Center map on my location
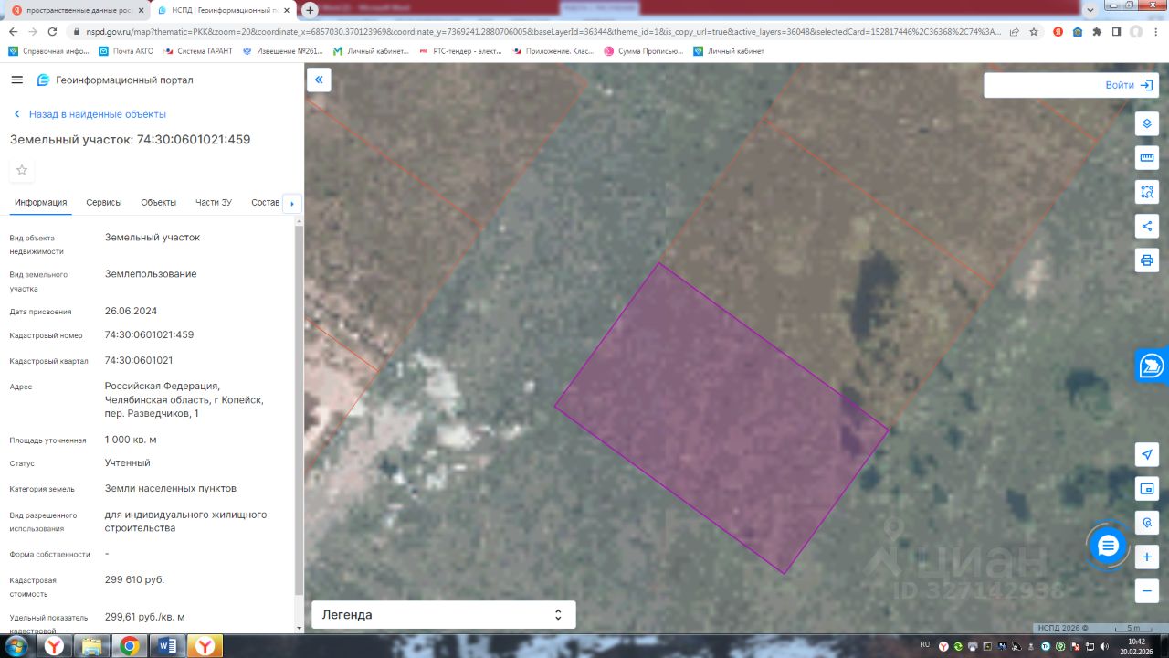 coord(1147,454)
